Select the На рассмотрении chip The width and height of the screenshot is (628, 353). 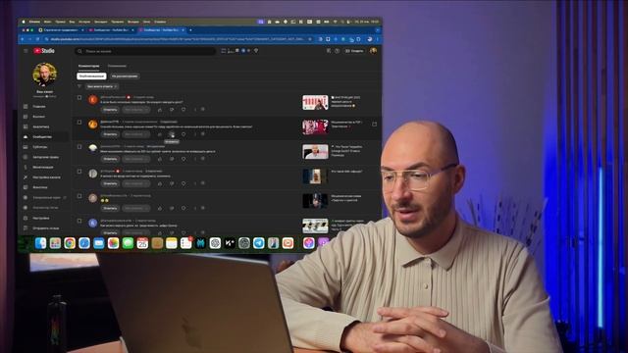pyautogui.click(x=125, y=76)
